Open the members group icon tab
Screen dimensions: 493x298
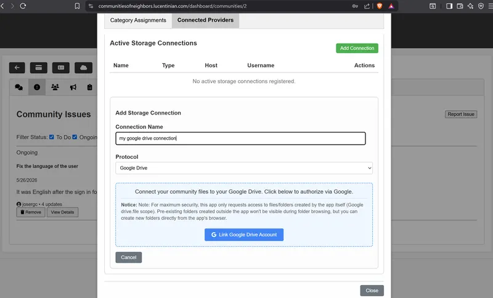click(x=55, y=87)
